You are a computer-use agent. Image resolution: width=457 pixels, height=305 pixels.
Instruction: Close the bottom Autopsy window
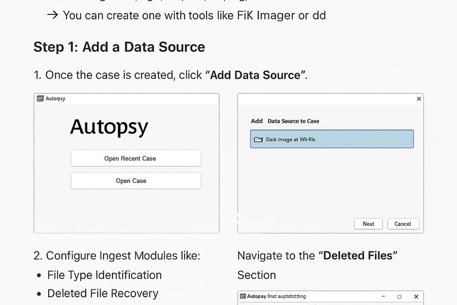[416, 297]
